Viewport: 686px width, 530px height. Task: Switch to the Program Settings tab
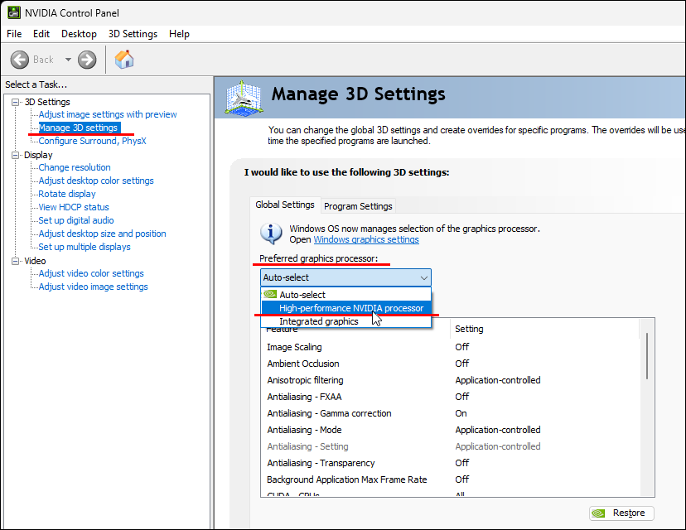[358, 206]
